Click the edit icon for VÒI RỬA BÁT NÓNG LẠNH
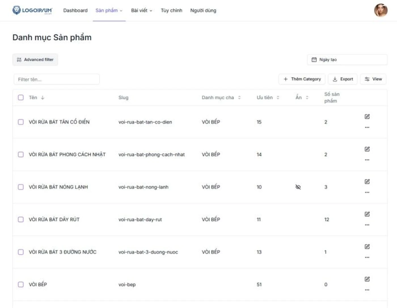The height and width of the screenshot is (308, 397). 367,181
